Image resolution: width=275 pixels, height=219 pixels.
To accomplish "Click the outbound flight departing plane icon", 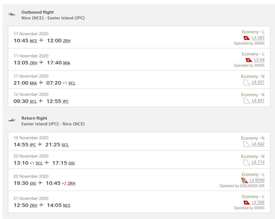I will 12,14.
